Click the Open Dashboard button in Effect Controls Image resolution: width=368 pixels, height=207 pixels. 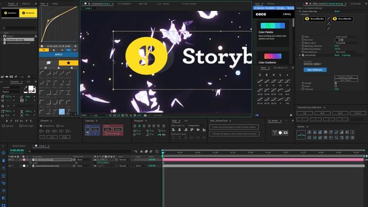point(315,70)
